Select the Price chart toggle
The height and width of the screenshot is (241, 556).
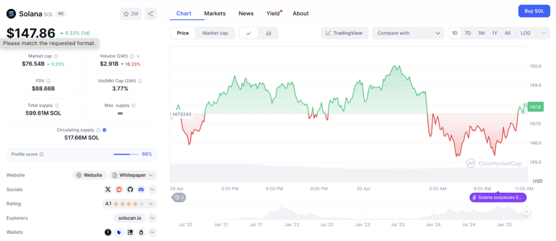pos(183,33)
